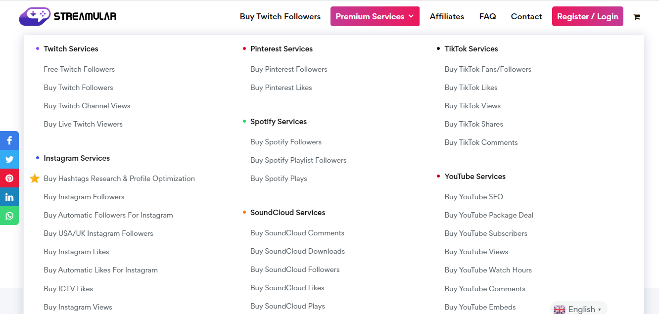Select Twitch Services heading
This screenshot has width=659, height=314.
tap(71, 48)
